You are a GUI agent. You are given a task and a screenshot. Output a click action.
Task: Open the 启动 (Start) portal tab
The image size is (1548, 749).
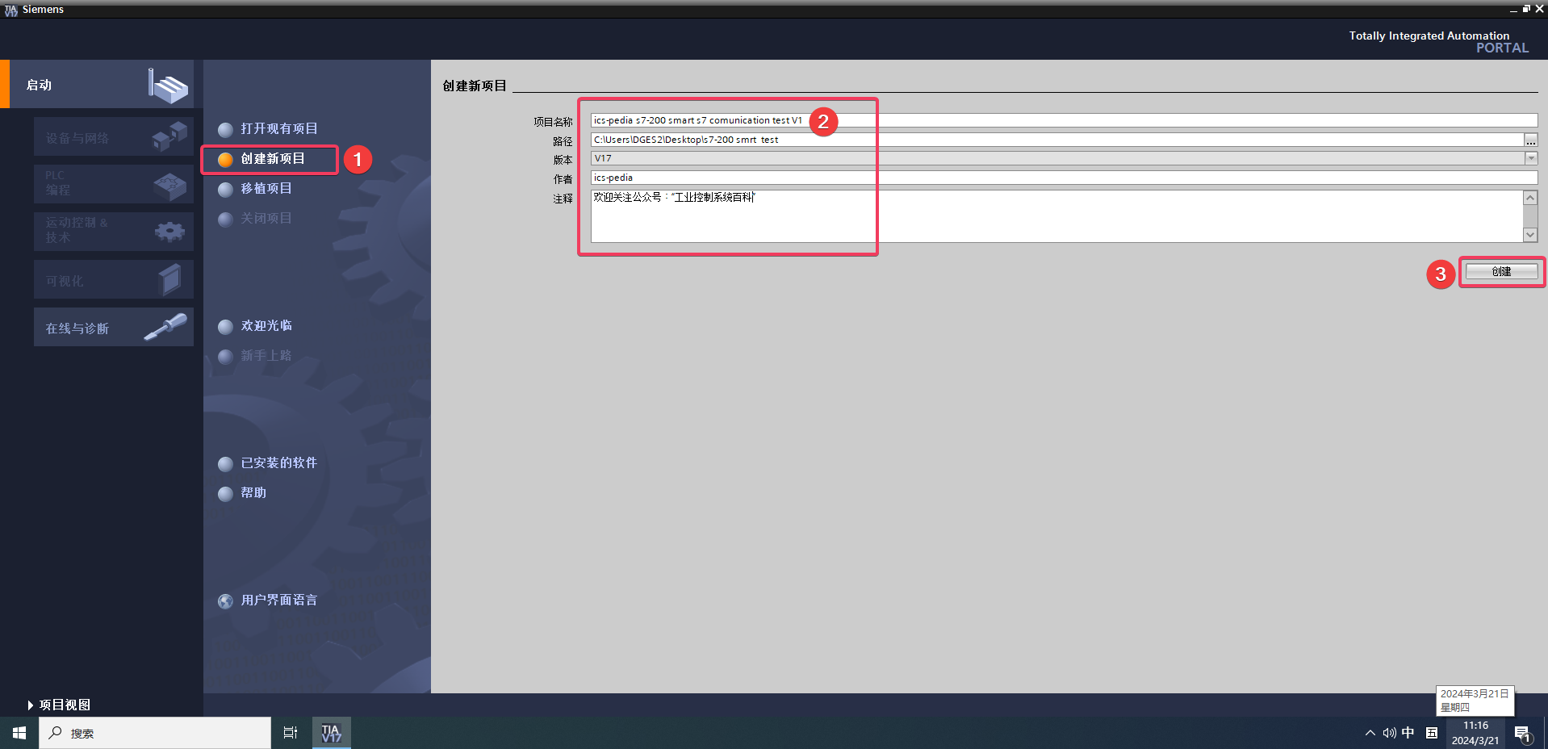(101, 84)
